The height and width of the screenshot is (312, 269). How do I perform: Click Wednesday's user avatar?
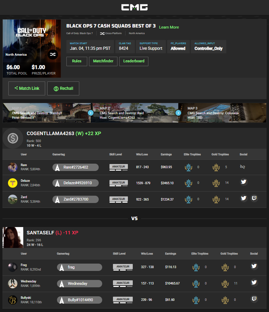click(13, 283)
